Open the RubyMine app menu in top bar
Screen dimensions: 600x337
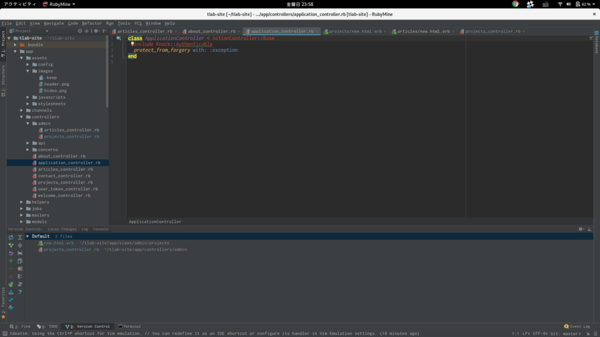click(x=59, y=4)
